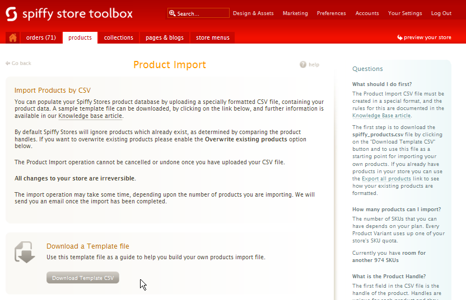Click the Product Import heading
The height and width of the screenshot is (300, 466).
click(169, 65)
